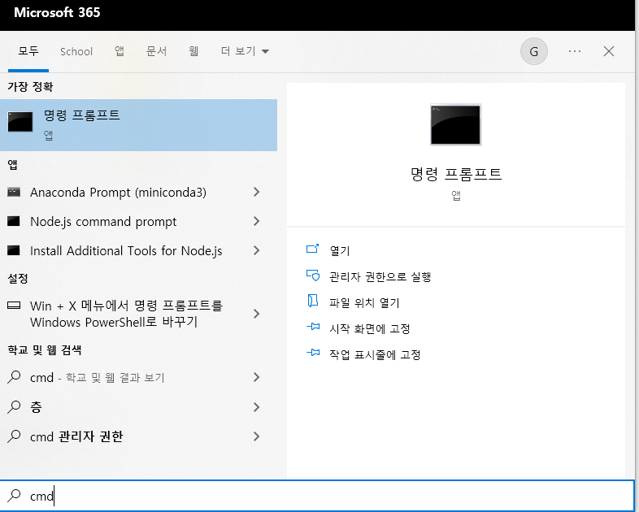This screenshot has height=512, width=639.
Task: Click the Anaconda Prompt (miniconda3) icon
Action: tap(14, 192)
